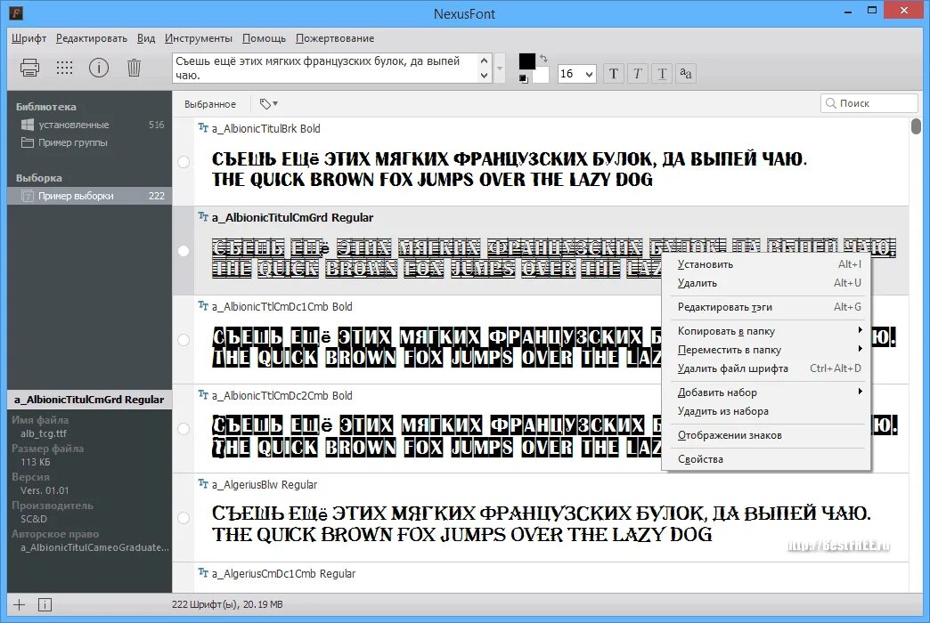Screen dimensions: 930x623
Task: Click the Поиск search field
Action: (x=869, y=103)
